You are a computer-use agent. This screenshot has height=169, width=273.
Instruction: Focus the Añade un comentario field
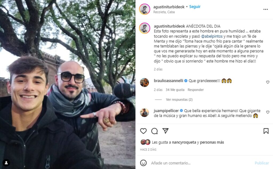point(200,163)
